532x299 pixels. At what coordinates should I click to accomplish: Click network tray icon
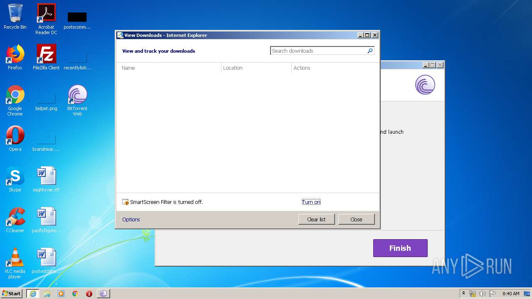coord(473,294)
